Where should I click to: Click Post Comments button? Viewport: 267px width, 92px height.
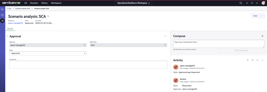click(x=242, y=50)
